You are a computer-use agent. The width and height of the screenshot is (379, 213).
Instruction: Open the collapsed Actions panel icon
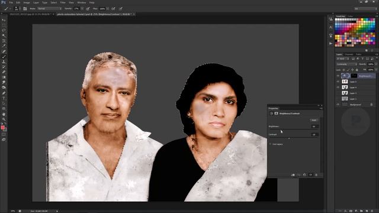[x=330, y=43]
